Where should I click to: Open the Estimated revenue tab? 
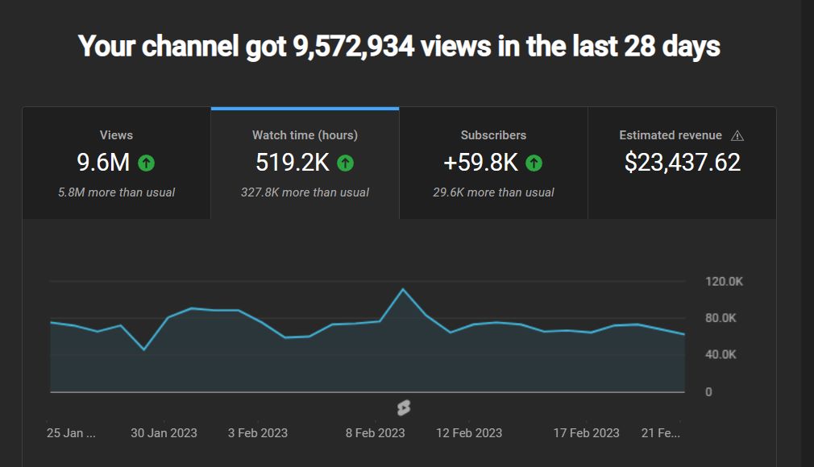click(682, 164)
